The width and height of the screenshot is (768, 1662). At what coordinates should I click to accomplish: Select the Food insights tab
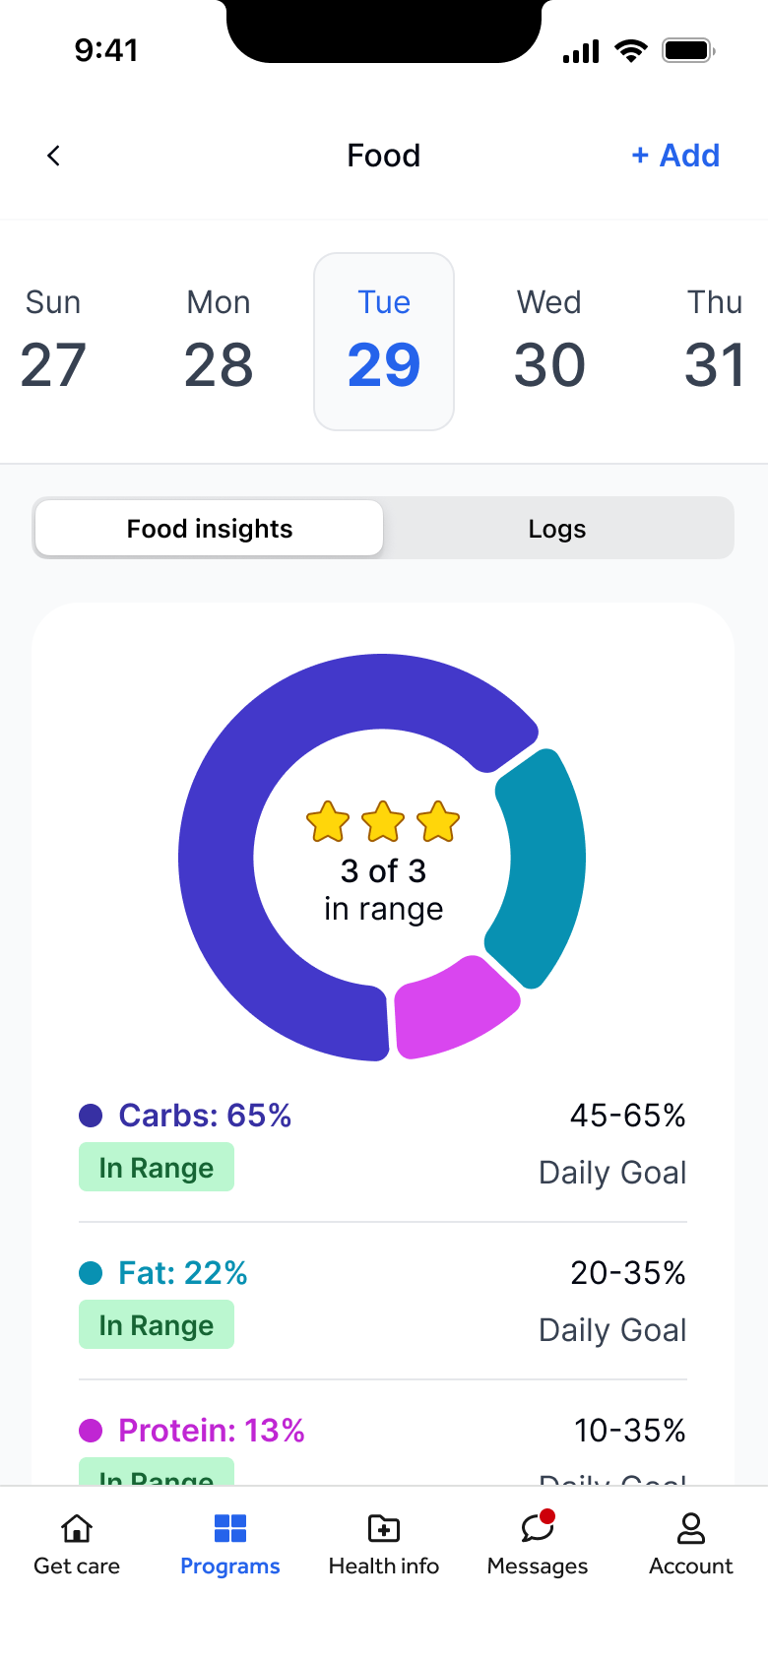(209, 528)
